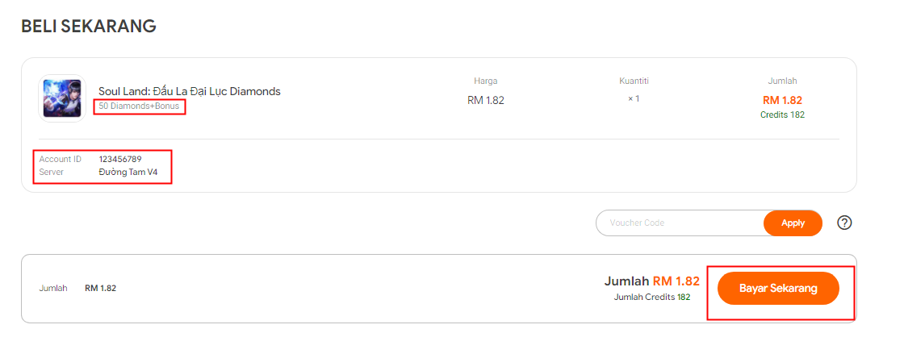The height and width of the screenshot is (358, 904).
Task: Click the Server label
Action: pyautogui.click(x=52, y=172)
